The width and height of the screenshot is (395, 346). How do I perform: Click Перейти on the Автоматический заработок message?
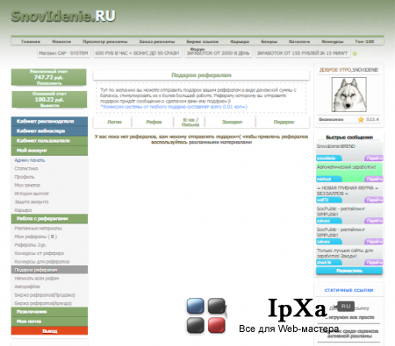tap(374, 179)
